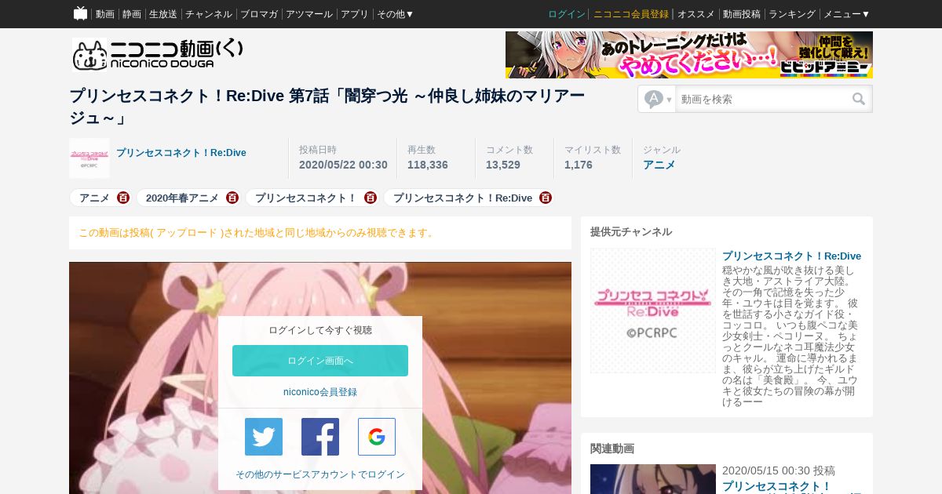
Task: Select the プリンセスコネクト！Re:Dive tag
Action: (x=462, y=198)
